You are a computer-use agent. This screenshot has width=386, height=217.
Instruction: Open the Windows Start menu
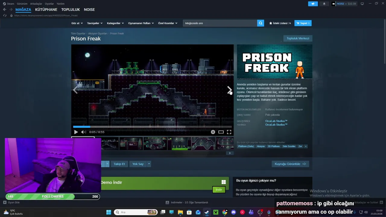pyautogui.click(x=109, y=212)
